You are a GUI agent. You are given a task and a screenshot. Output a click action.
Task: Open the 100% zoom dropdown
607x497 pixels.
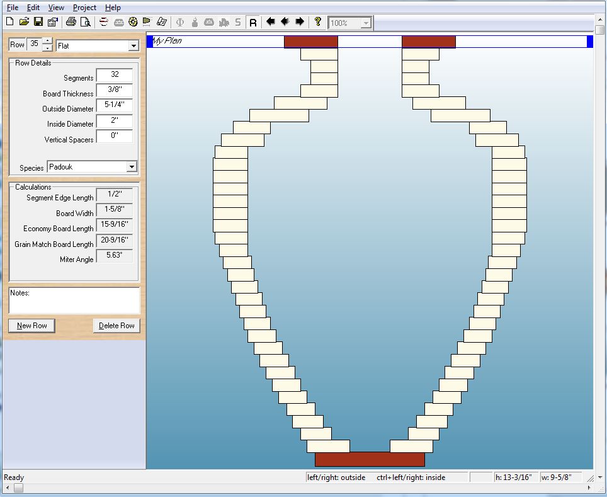tap(366, 23)
